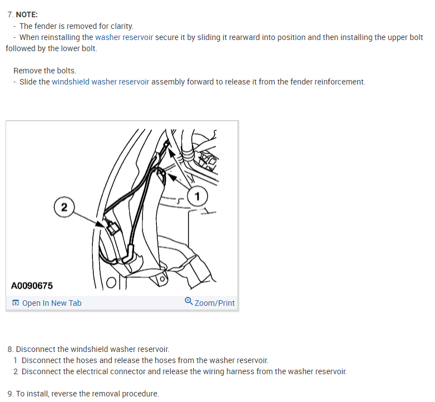Click the 'washer reservoir' link in the note
Viewport: 435px width, 402px height.
(124, 37)
